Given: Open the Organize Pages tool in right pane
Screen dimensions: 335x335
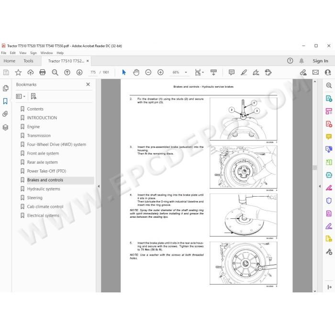Looking at the screenshot, I should click(329, 111).
